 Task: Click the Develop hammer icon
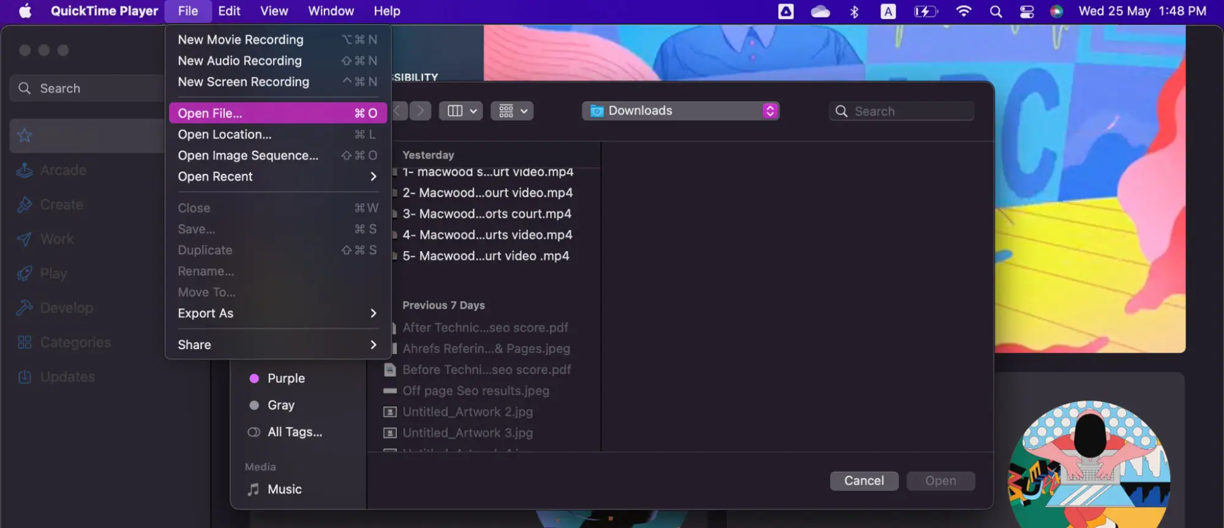click(24, 307)
